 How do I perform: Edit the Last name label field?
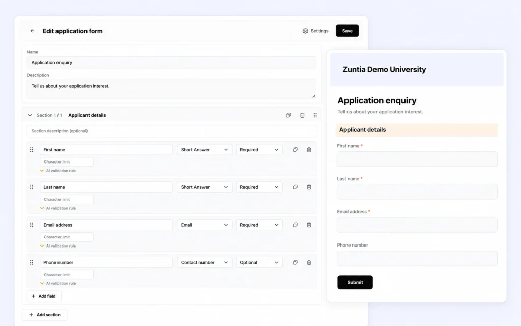click(x=106, y=187)
